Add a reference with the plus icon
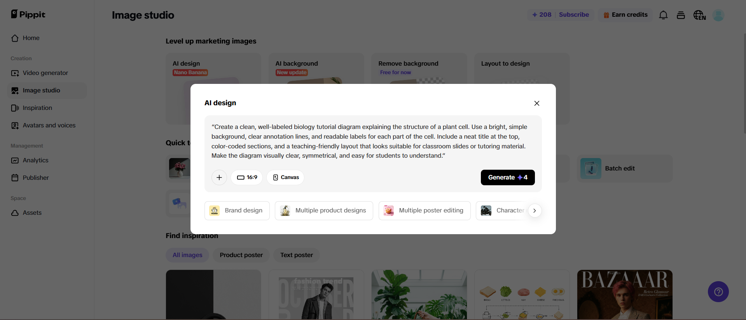746x320 pixels. coord(219,177)
